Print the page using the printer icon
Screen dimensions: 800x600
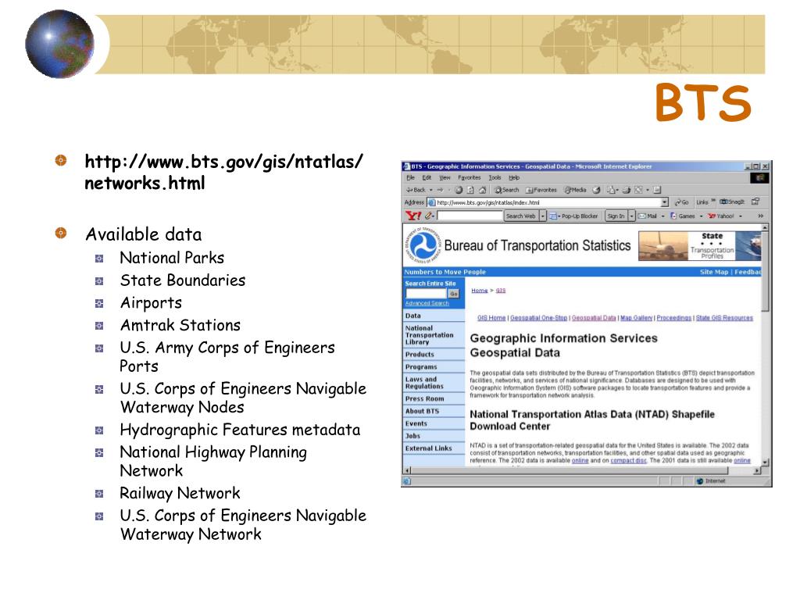point(626,190)
